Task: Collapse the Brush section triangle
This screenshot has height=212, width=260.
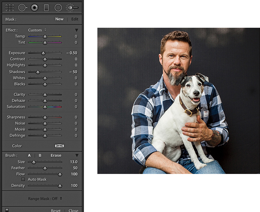Action: click(x=76, y=155)
